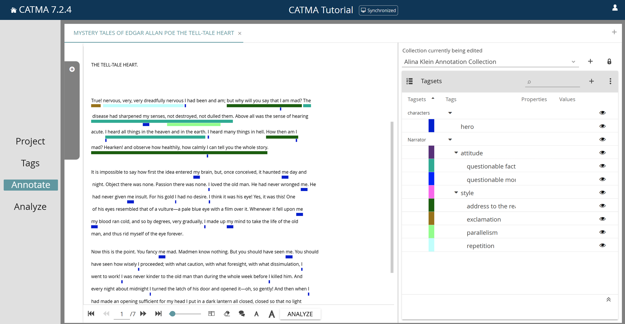Image resolution: width=625 pixels, height=324 pixels.
Task: Toggle the two-page reading view icon
Action: (211, 314)
